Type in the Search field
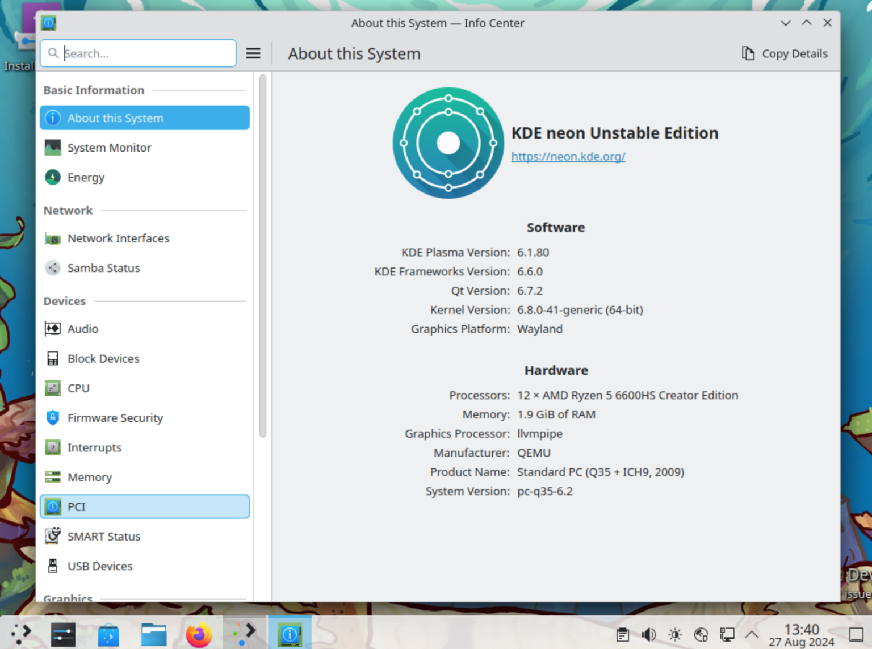This screenshot has width=872, height=649. coord(138,53)
